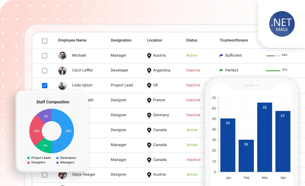Screen dimensions: 305x186
Task: Sort by Employee Name column header
Action: click(x=72, y=40)
